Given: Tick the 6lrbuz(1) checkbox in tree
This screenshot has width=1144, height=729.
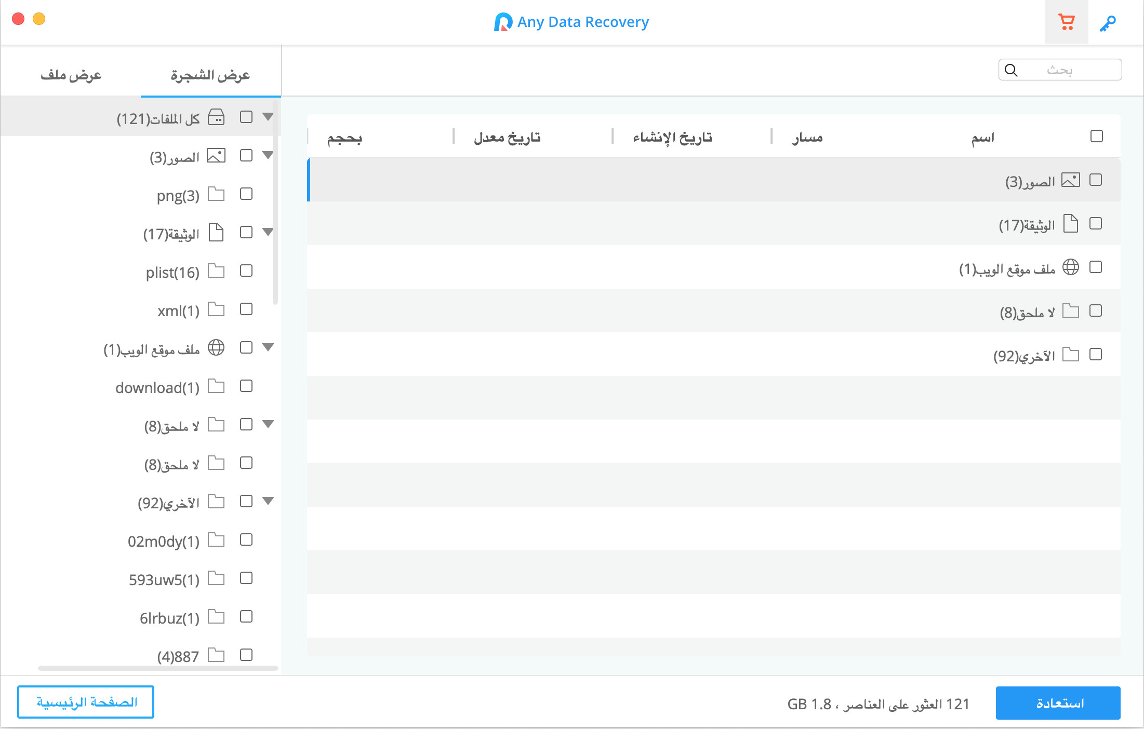Looking at the screenshot, I should point(246,617).
